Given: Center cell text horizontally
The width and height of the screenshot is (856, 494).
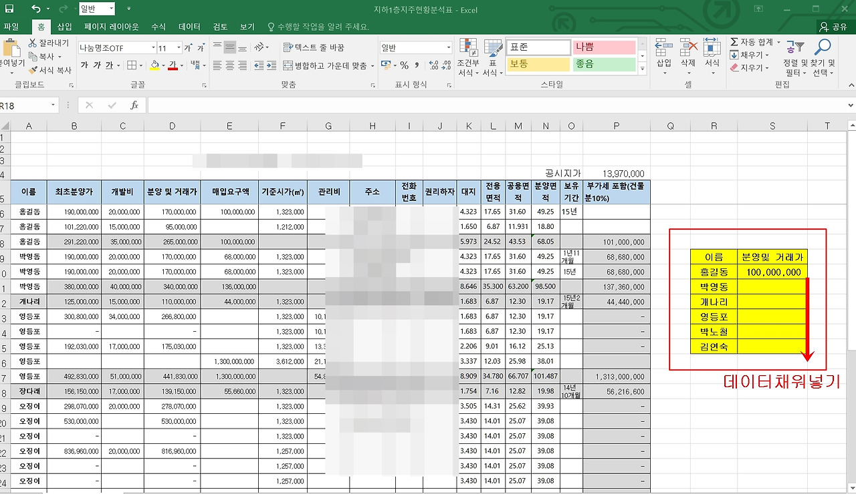Looking at the screenshot, I should [230, 65].
